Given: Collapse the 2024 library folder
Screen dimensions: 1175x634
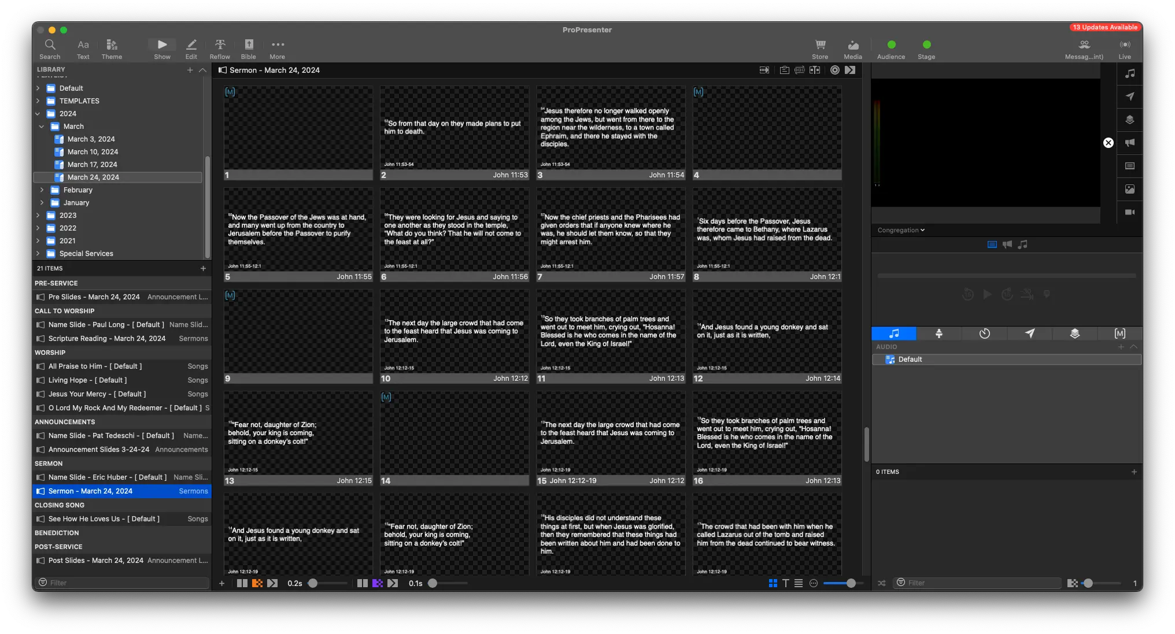Looking at the screenshot, I should pos(38,114).
